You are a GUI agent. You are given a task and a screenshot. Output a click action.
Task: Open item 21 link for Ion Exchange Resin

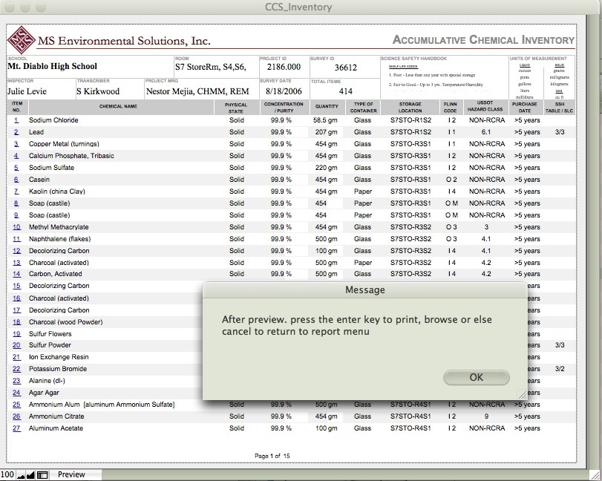(x=16, y=357)
